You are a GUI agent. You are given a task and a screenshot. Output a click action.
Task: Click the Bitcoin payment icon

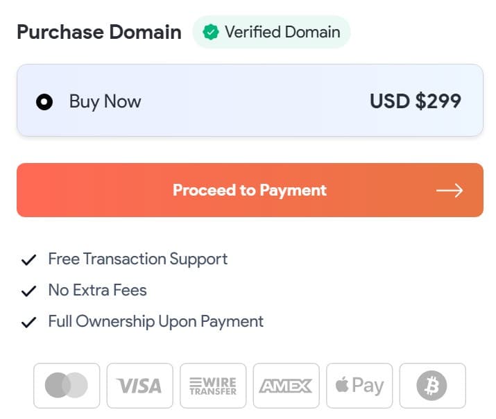pyautogui.click(x=432, y=385)
